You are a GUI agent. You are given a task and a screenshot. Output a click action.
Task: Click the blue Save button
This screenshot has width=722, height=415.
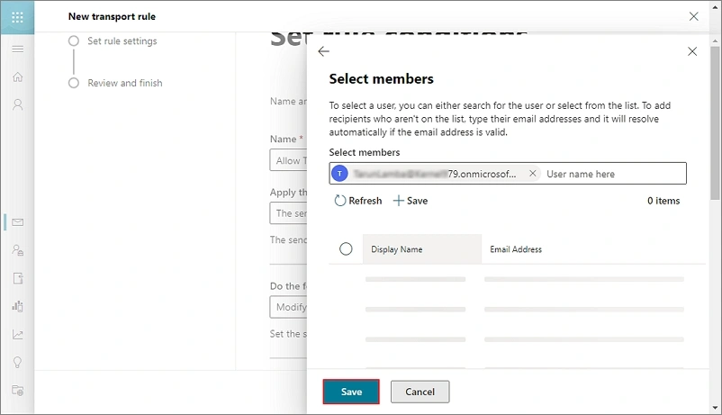click(351, 392)
